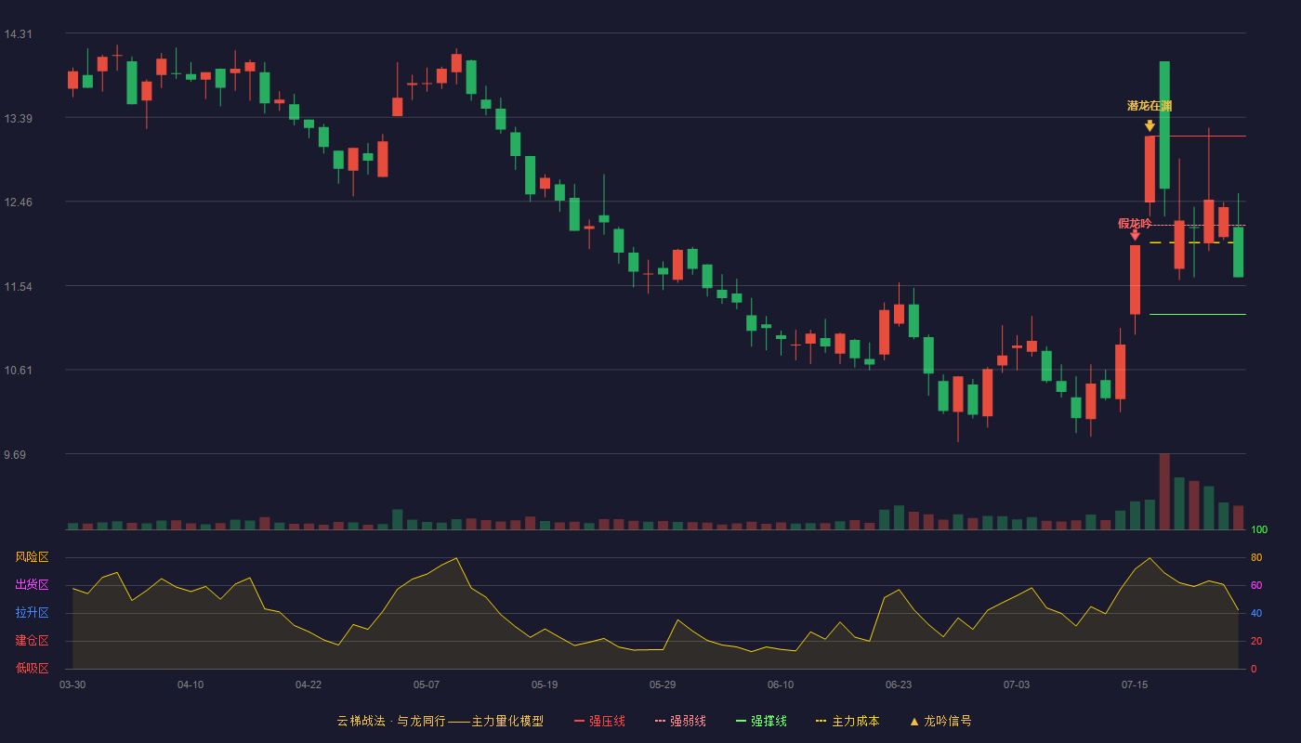This screenshot has width=1301, height=743.
Task: Click the 龙吟信号 triangle legend icon
Action: pyautogui.click(x=914, y=721)
